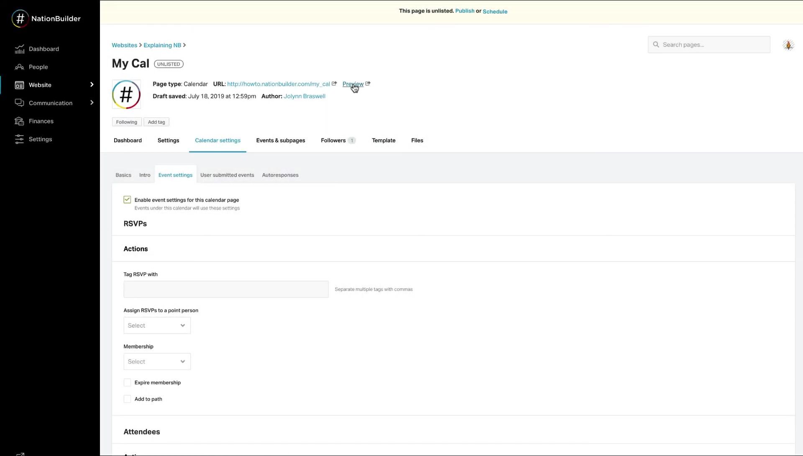Select the Website sidebar icon
The image size is (803, 456).
[20, 85]
